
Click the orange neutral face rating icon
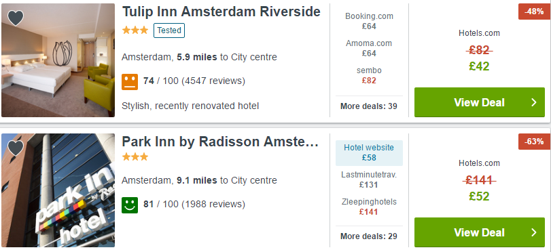[x=130, y=82]
